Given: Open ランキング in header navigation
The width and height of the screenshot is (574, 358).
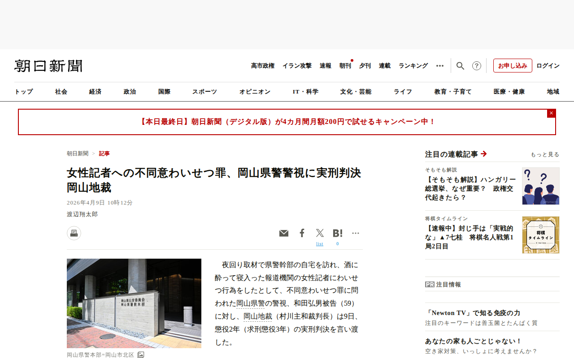Looking at the screenshot, I should 413,66.
